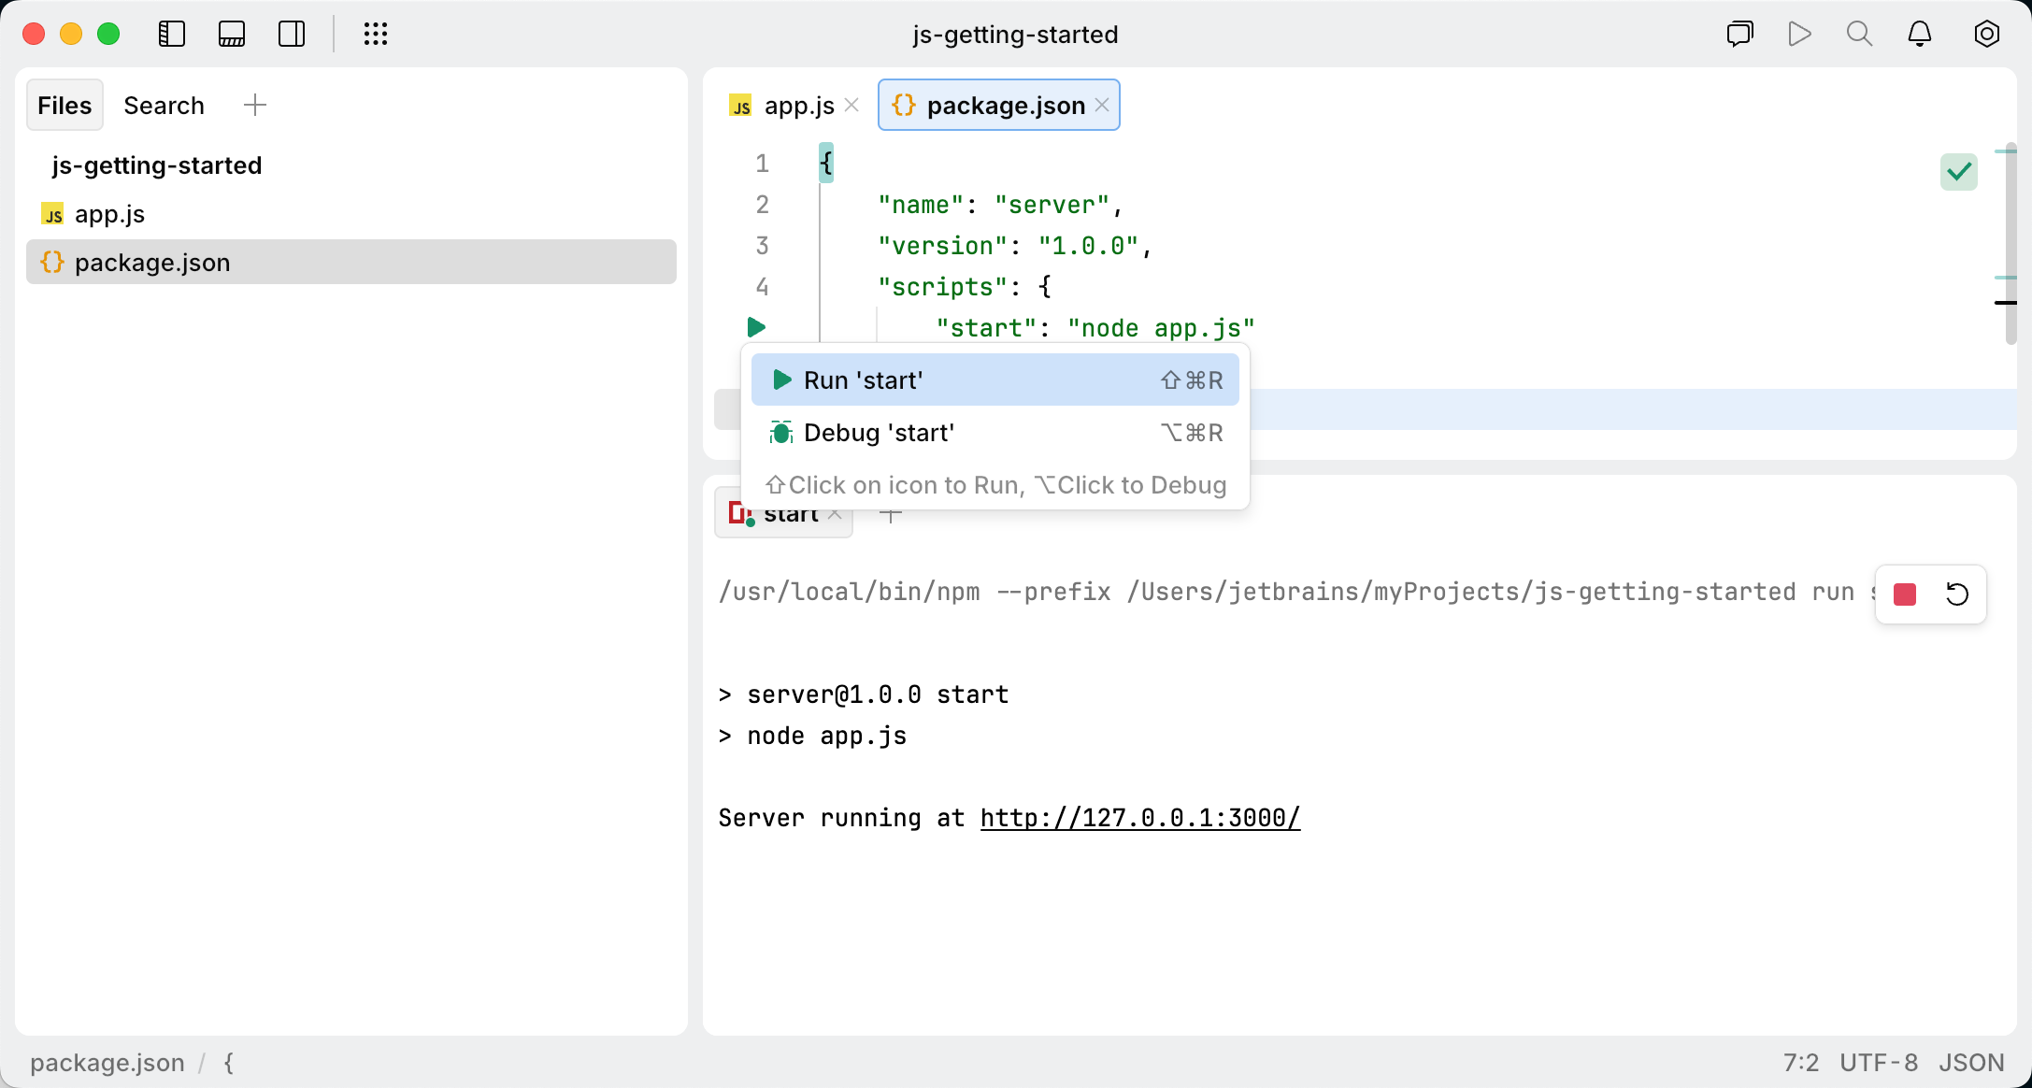Open global search with the magnifier icon
The image size is (2032, 1088).
[1859, 34]
